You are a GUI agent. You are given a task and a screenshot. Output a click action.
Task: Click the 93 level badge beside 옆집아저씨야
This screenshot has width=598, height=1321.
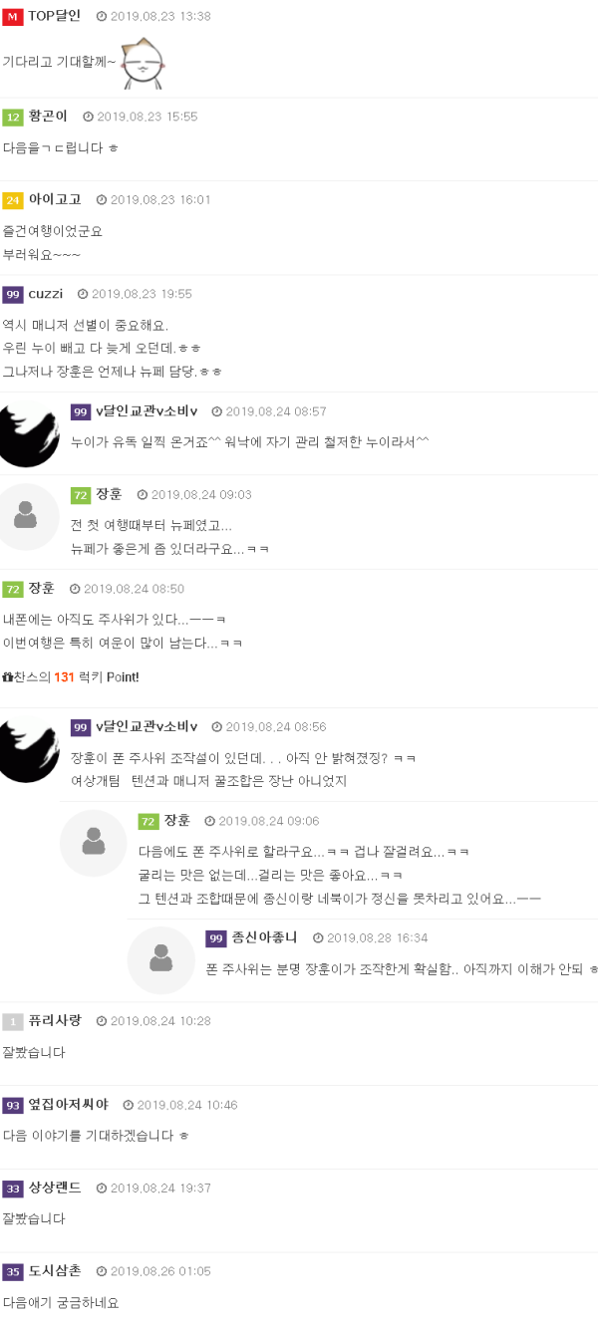pyautogui.click(x=12, y=1105)
